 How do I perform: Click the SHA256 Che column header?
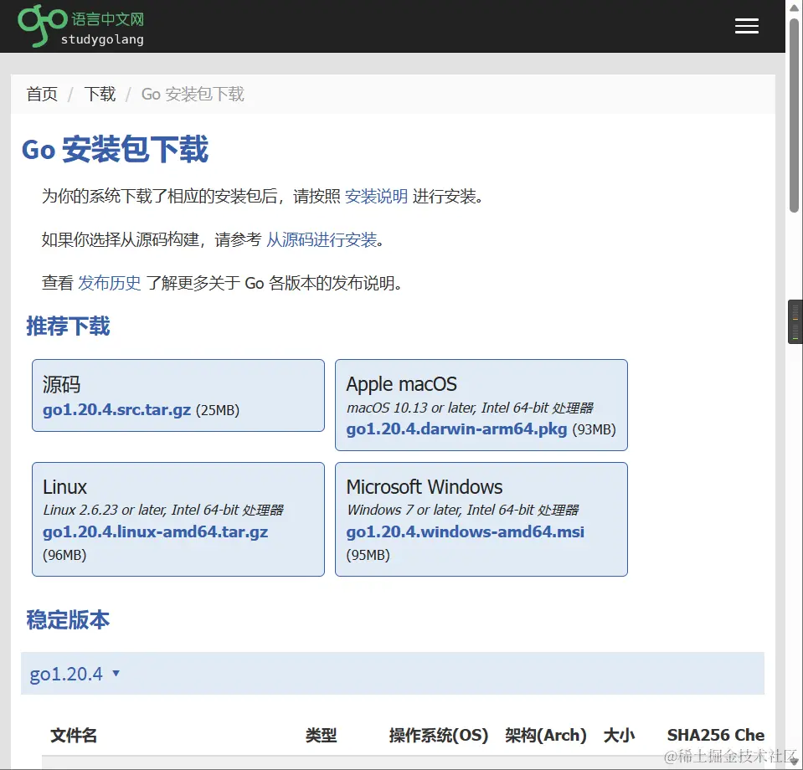[x=716, y=735]
